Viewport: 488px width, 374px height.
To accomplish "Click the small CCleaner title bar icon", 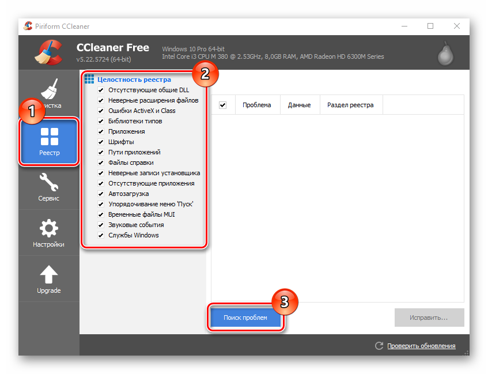I will click(x=28, y=26).
